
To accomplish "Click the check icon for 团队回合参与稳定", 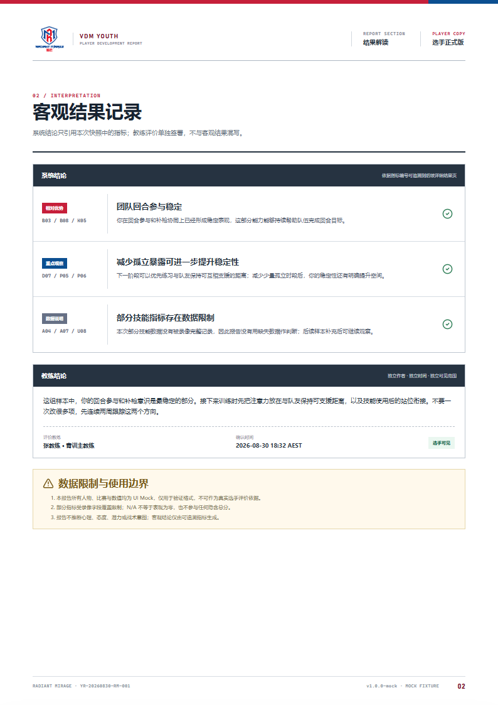I will coord(447,214).
